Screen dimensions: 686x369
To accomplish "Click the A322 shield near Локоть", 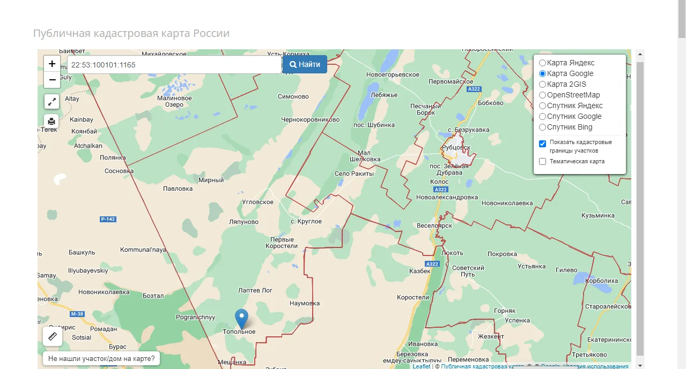I will (432, 264).
